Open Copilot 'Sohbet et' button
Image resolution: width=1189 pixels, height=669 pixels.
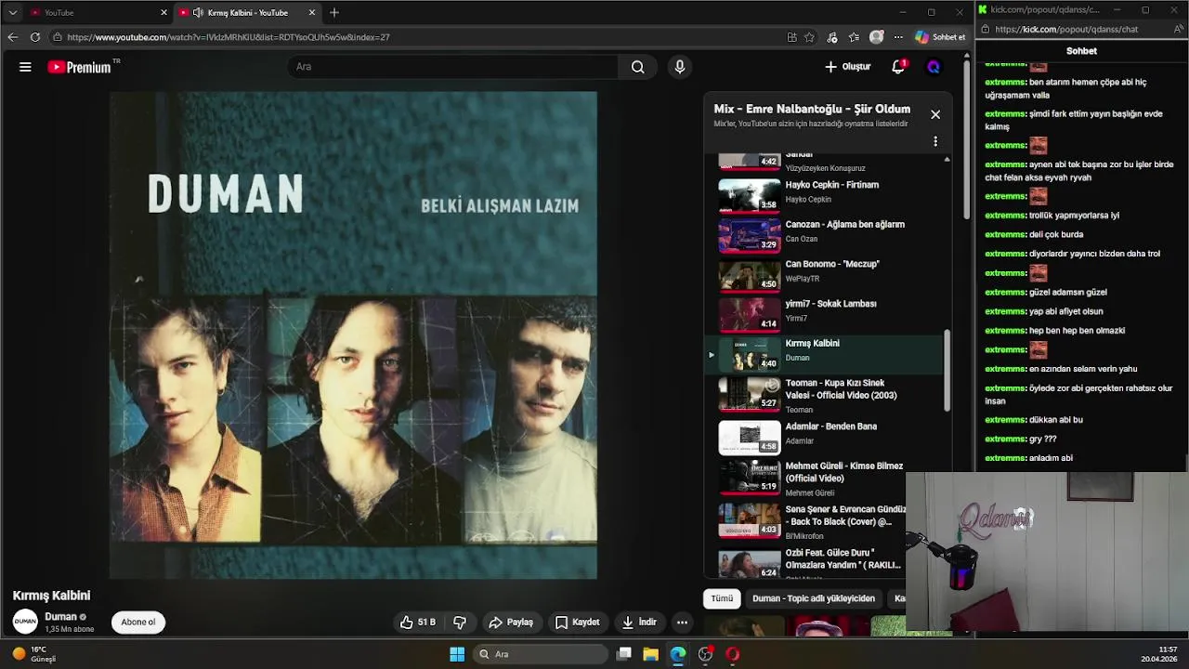coord(940,37)
